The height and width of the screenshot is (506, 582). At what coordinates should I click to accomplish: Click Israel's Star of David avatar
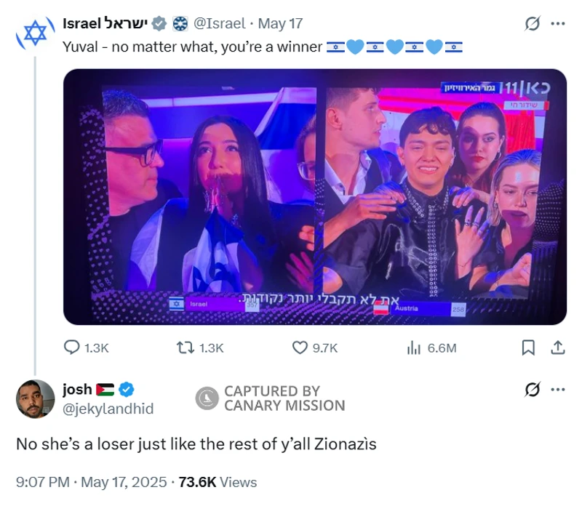[x=35, y=33]
